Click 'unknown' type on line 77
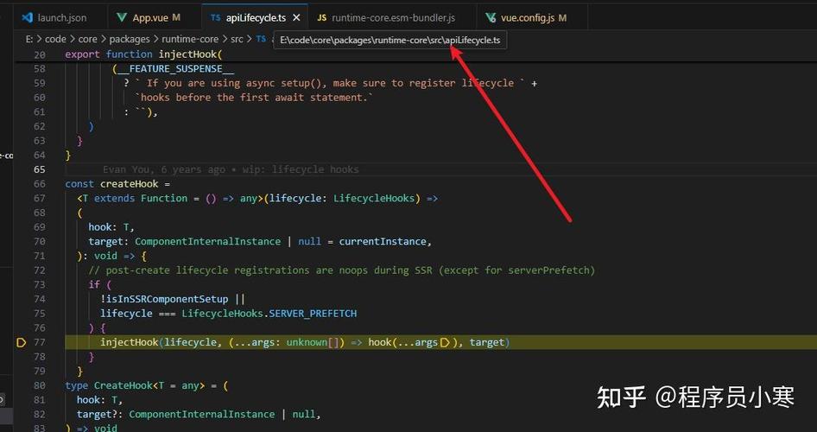The height and width of the screenshot is (432, 817). coord(307,342)
